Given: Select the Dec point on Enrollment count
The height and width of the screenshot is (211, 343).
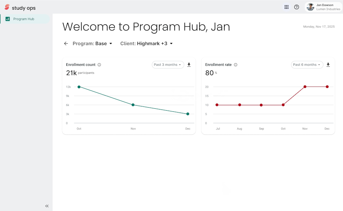Looking at the screenshot, I should coord(188,114).
